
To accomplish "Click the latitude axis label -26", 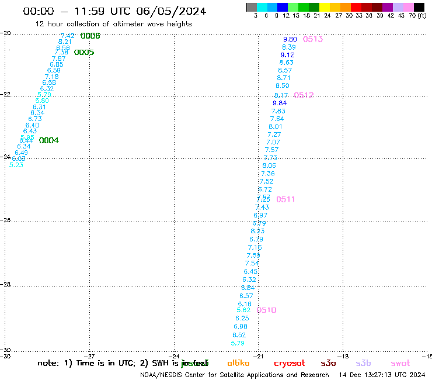I will 5,220.
